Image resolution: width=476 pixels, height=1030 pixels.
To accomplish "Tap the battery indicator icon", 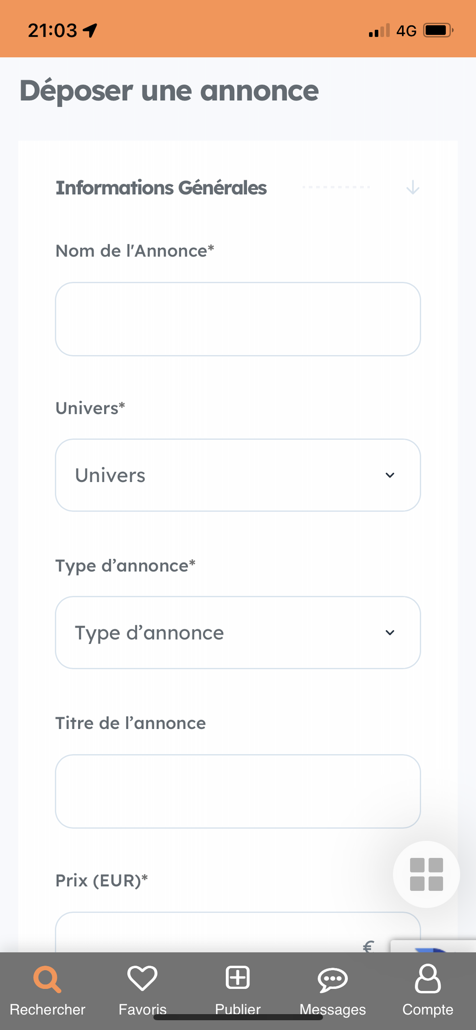I will point(438,30).
